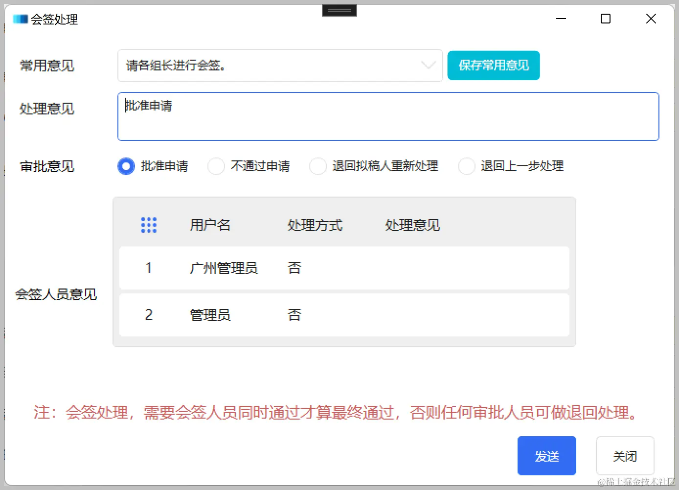Minimize the 会签处理 window
The height and width of the screenshot is (490, 679).
pyautogui.click(x=561, y=19)
